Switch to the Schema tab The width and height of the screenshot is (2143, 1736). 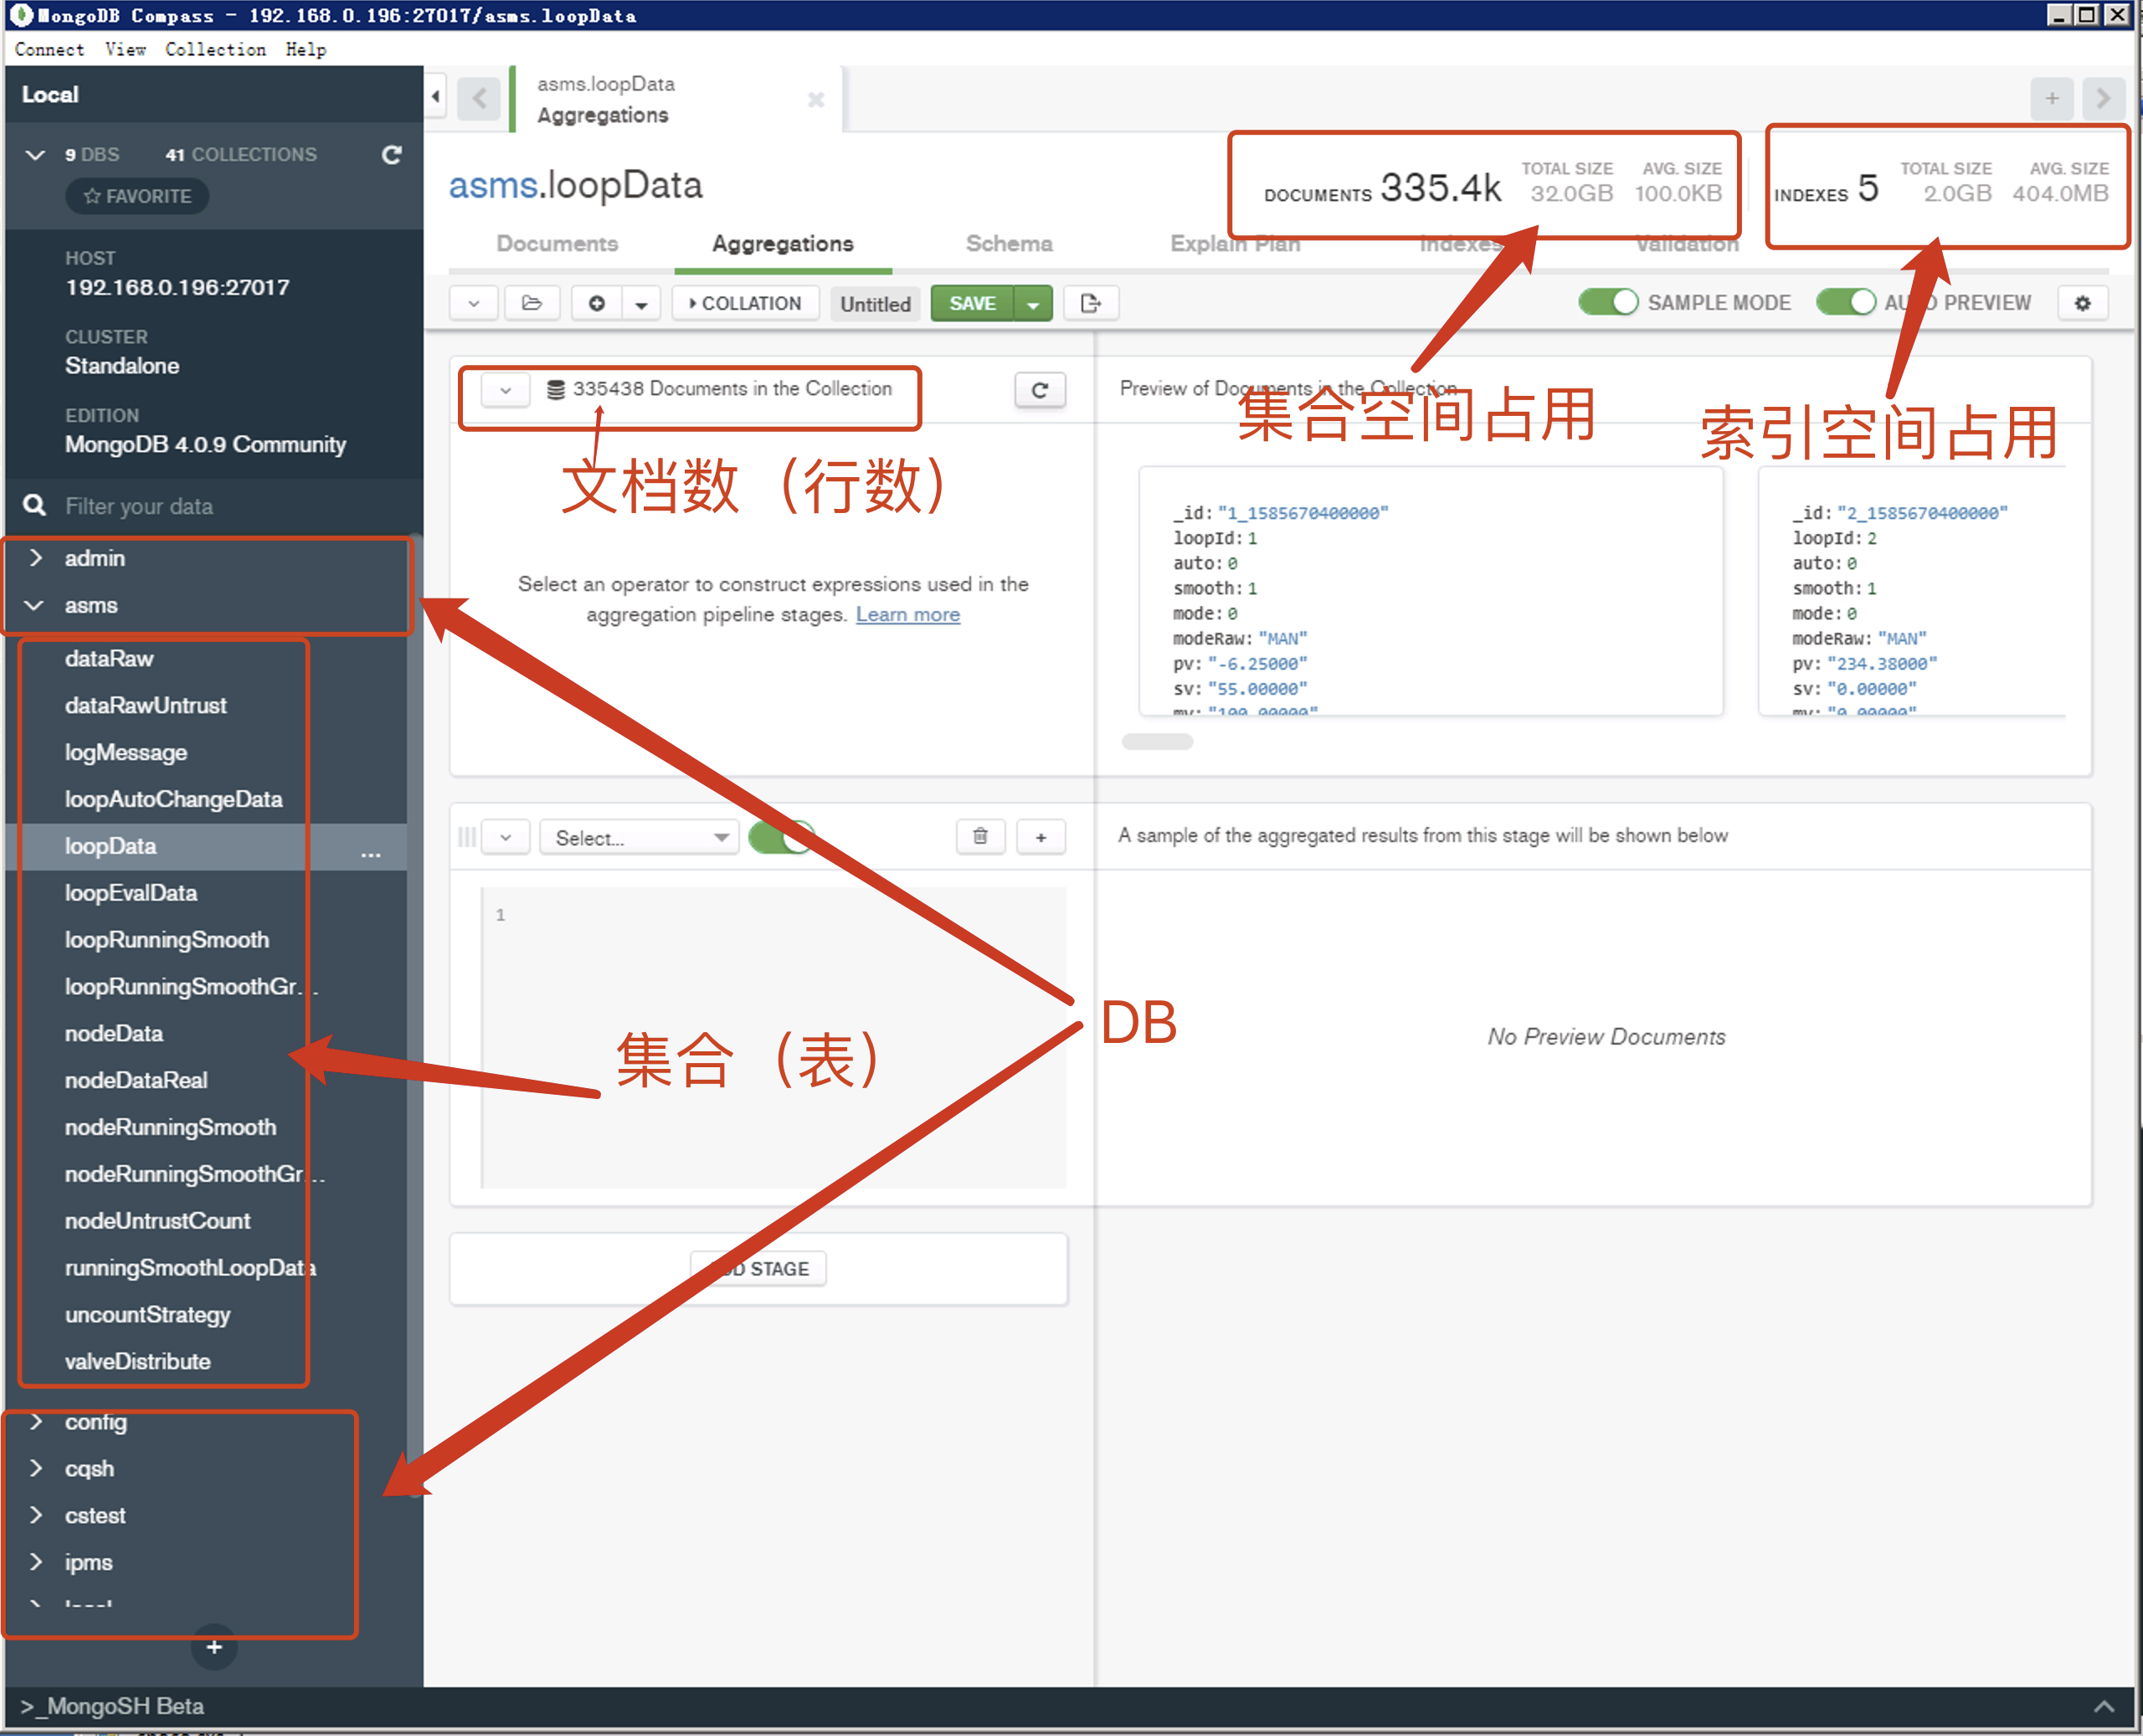(1008, 244)
